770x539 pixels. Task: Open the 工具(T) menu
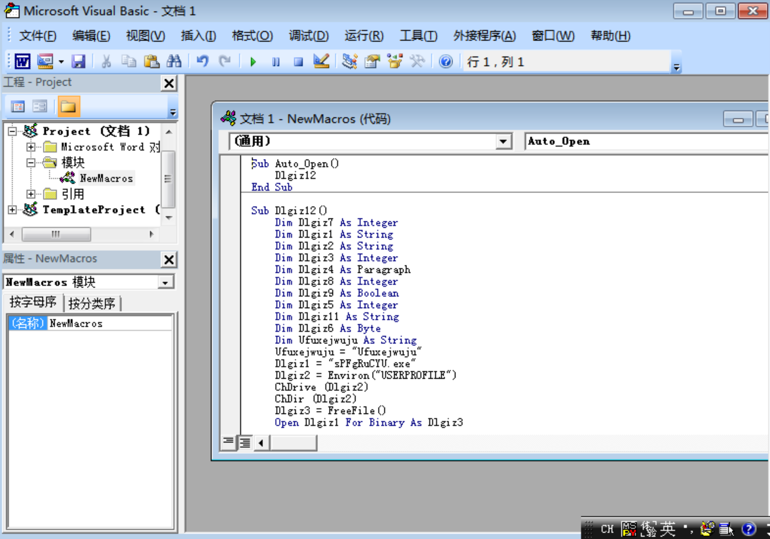coord(418,36)
